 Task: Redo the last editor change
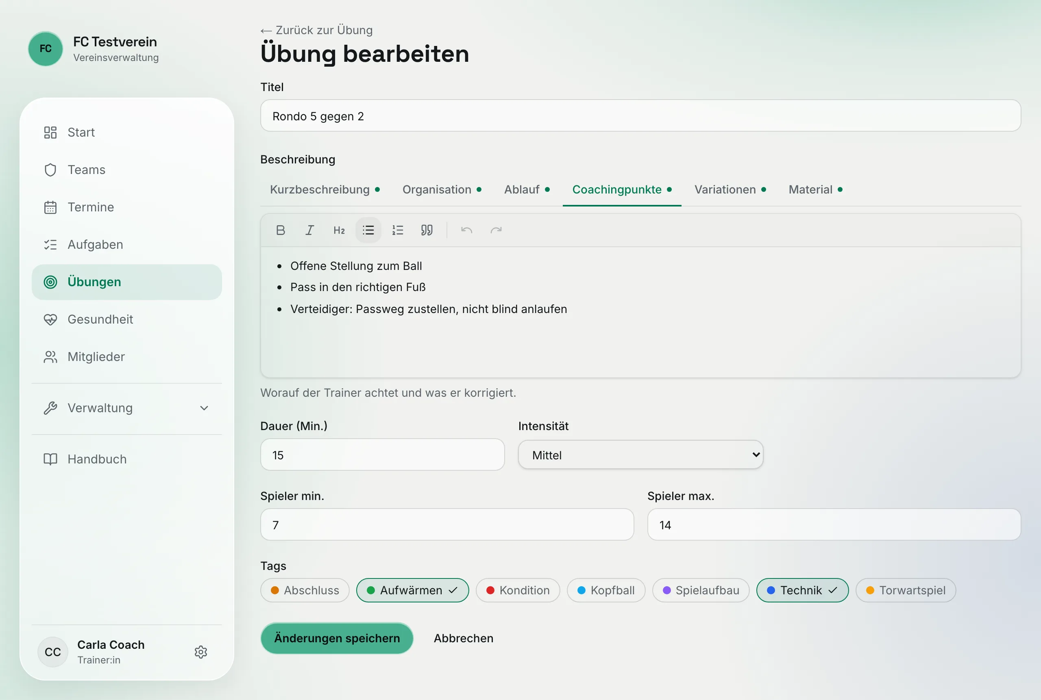[x=496, y=230]
